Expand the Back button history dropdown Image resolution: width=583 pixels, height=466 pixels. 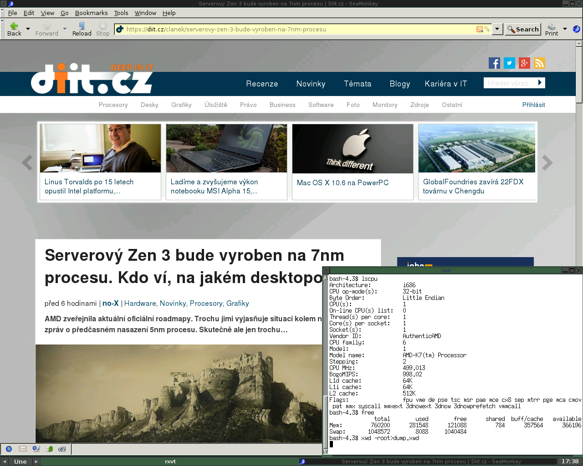tap(28, 29)
